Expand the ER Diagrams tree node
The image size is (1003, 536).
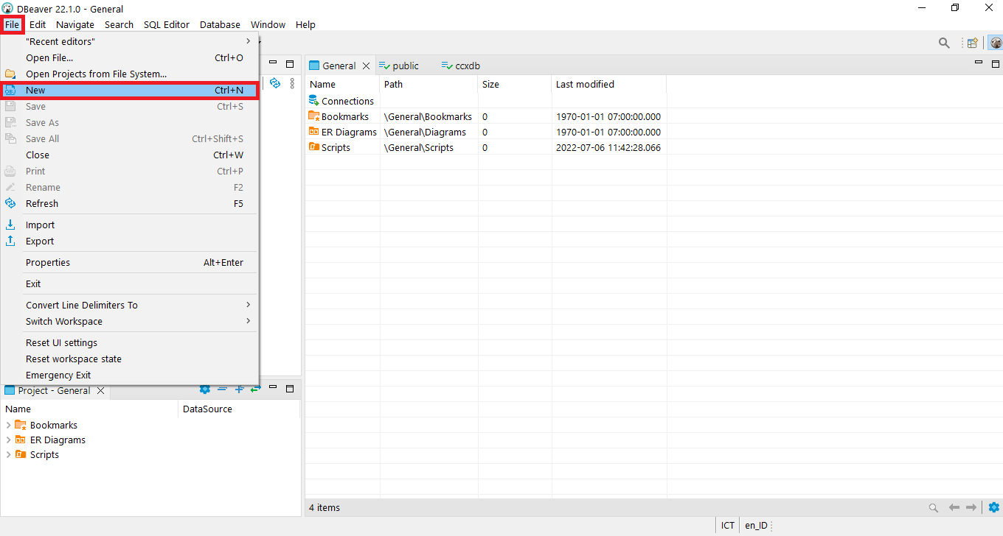pyautogui.click(x=9, y=440)
